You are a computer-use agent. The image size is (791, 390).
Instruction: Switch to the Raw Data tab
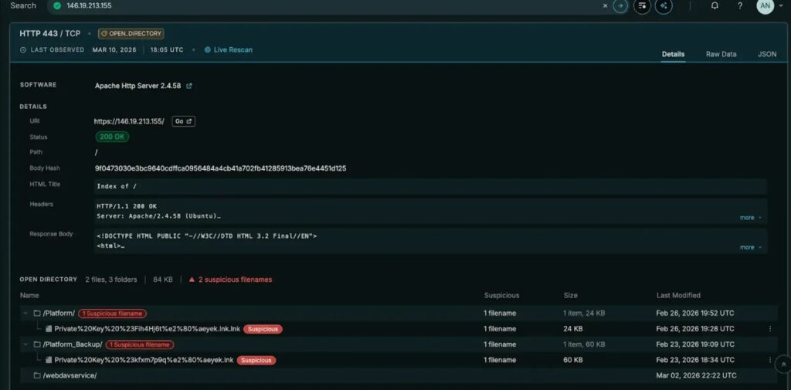[x=721, y=54]
